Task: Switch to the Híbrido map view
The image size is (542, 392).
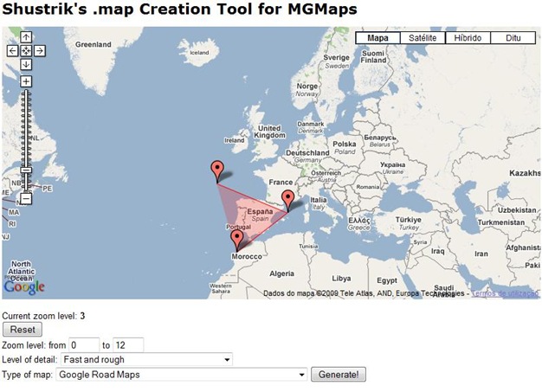Action: (x=468, y=38)
